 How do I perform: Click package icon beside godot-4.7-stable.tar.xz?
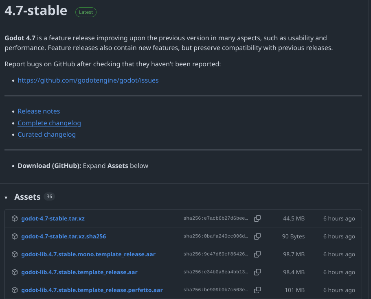[15, 218]
